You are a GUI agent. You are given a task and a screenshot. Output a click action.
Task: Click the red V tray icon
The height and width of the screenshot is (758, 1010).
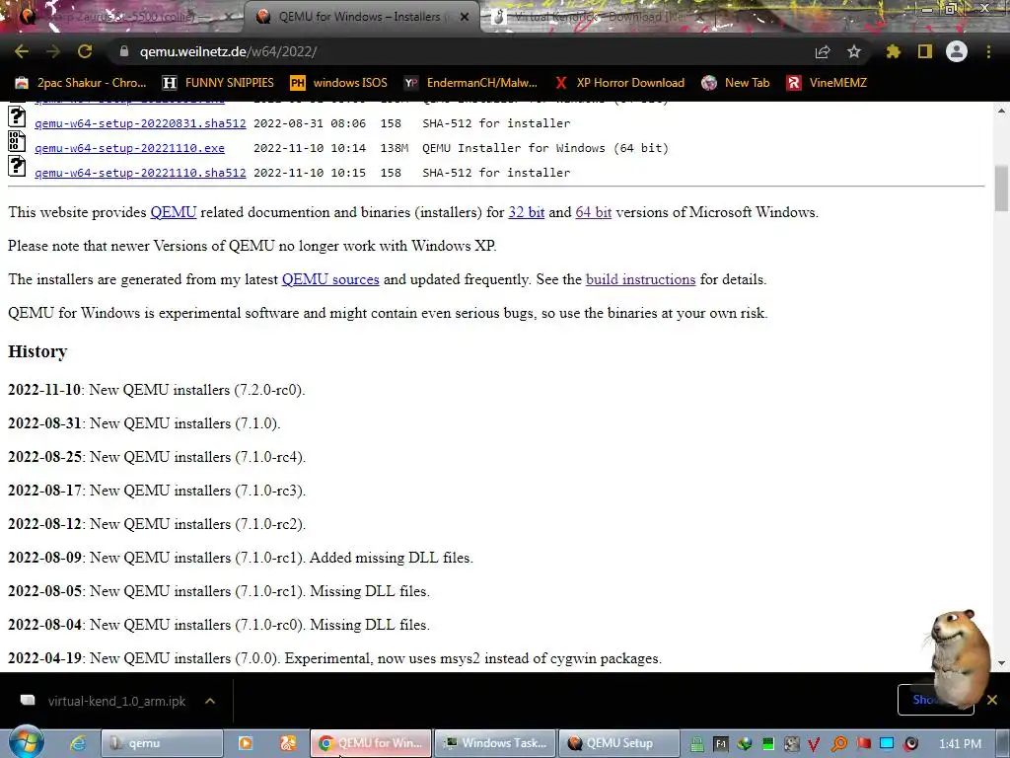tap(814, 744)
